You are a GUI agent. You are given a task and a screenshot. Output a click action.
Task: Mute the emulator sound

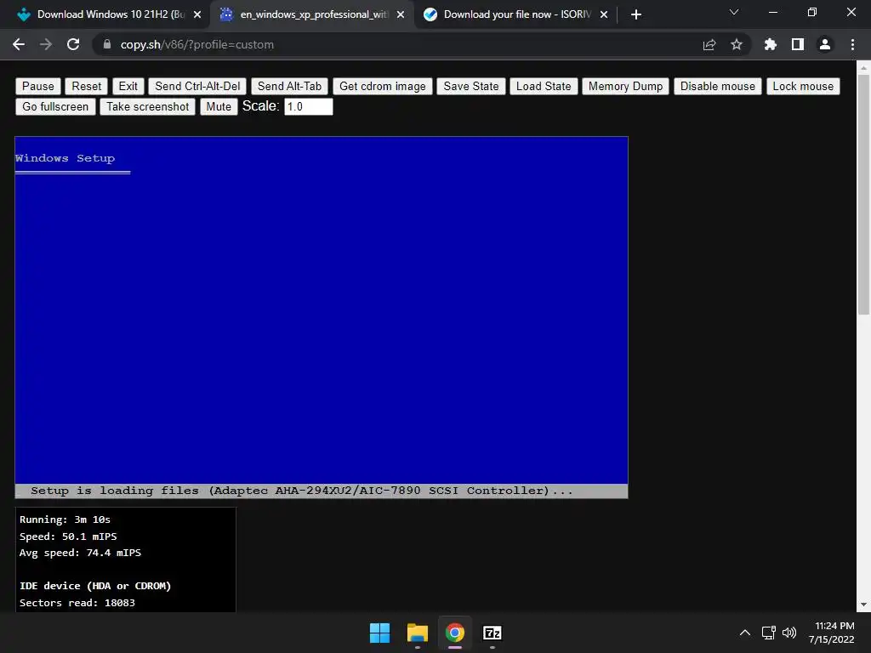coord(219,106)
